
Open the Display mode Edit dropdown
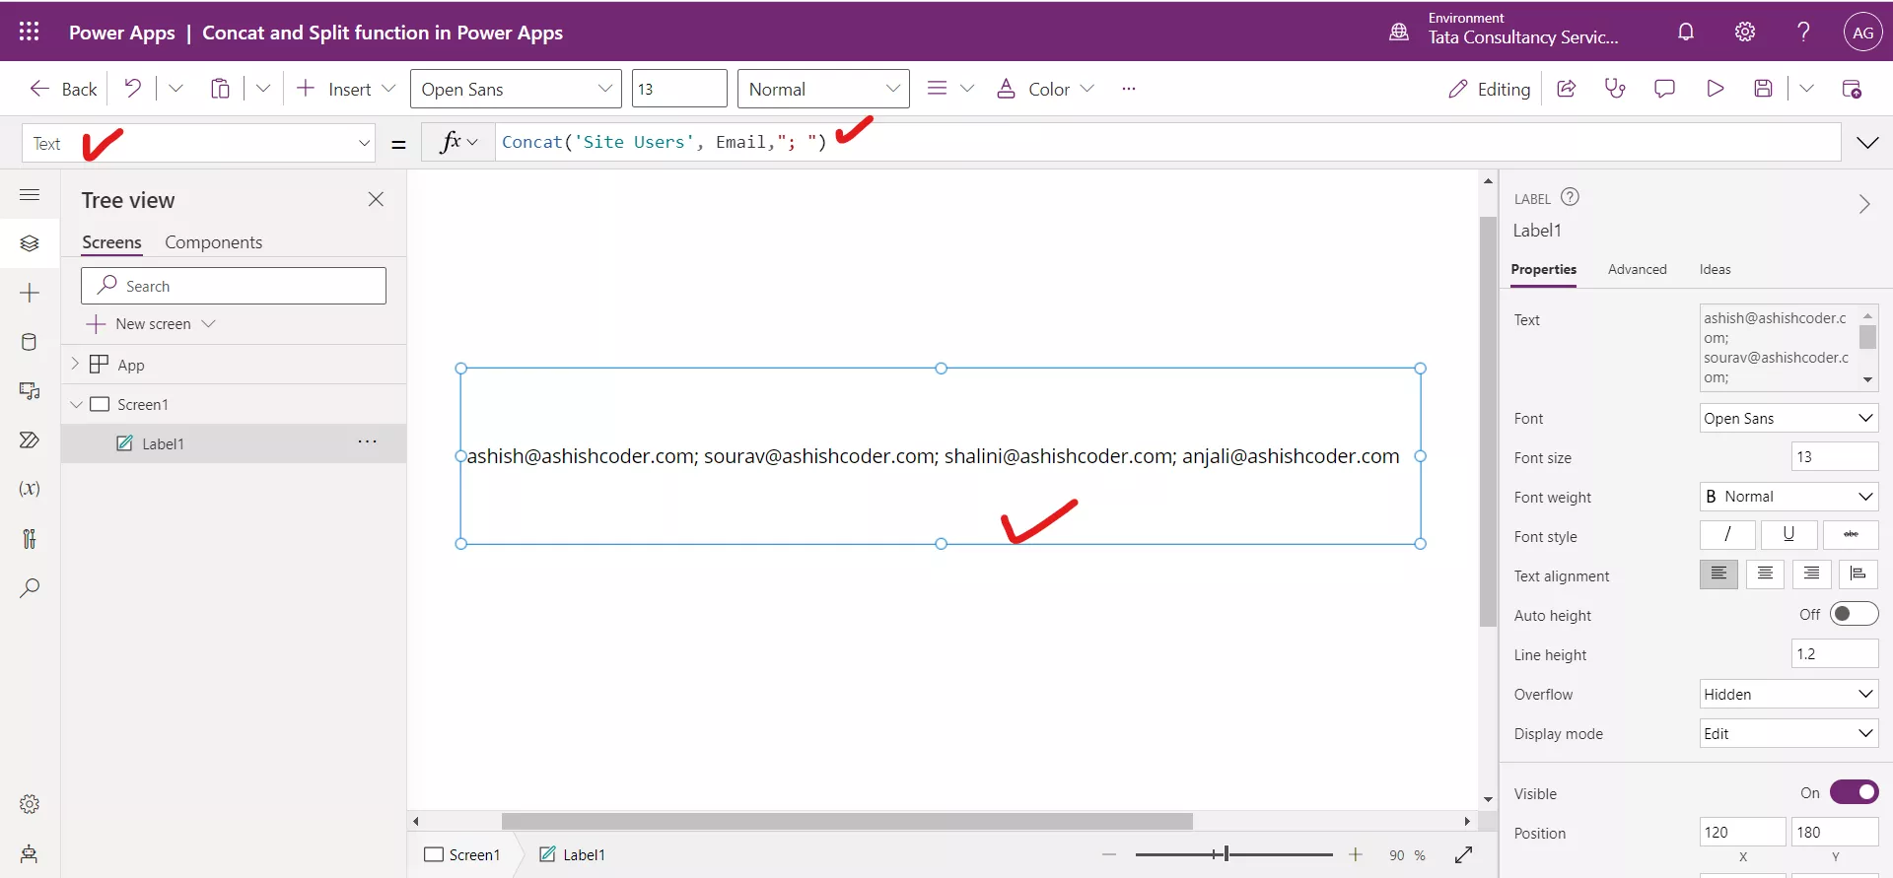click(x=1788, y=733)
